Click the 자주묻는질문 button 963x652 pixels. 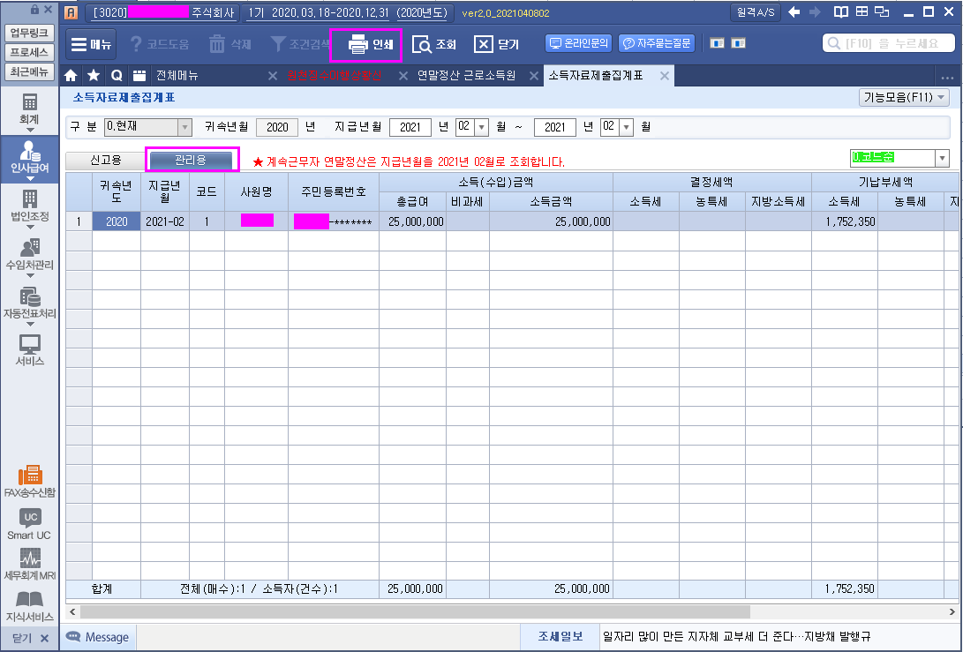[657, 43]
